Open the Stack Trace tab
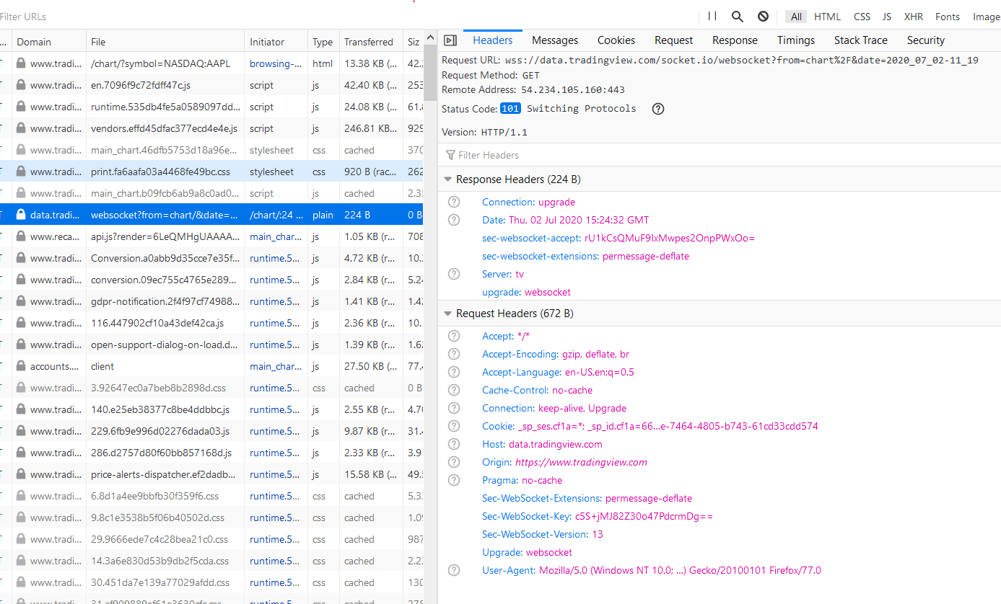Viewport: 1001px width, 604px height. coord(860,40)
